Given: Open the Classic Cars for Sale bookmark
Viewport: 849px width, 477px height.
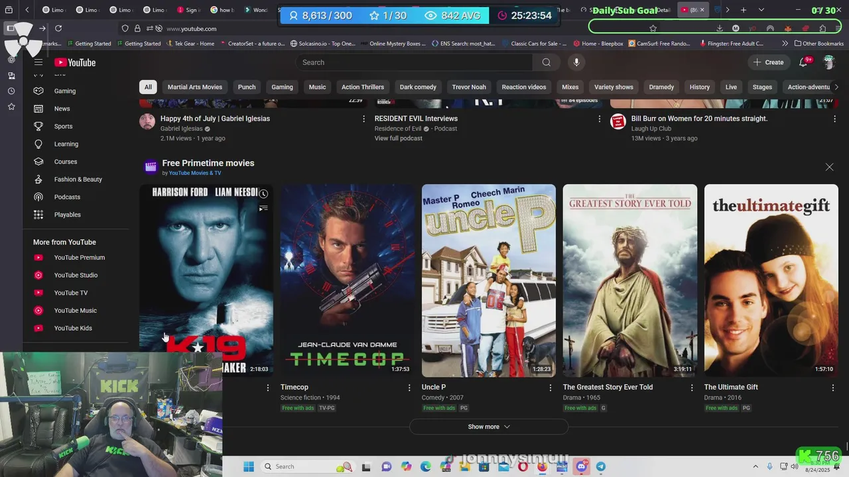Looking at the screenshot, I should pos(534,44).
